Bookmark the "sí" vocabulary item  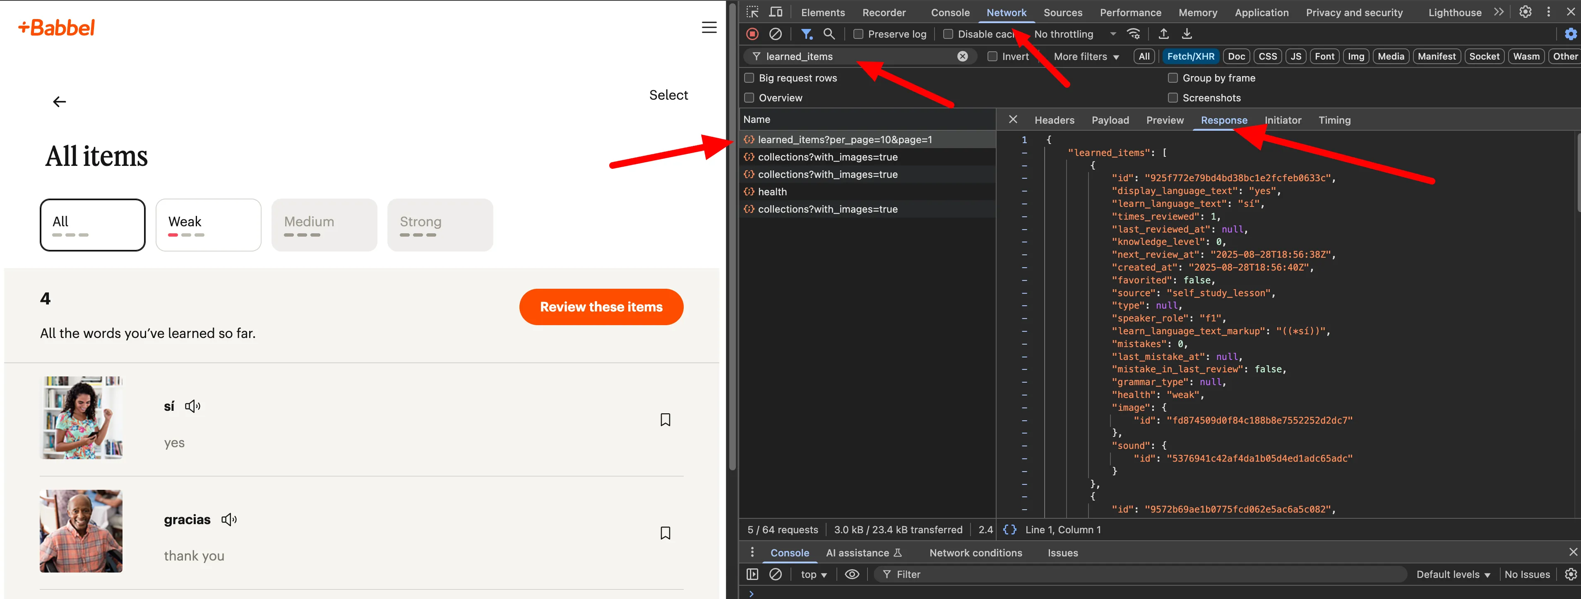[665, 420]
